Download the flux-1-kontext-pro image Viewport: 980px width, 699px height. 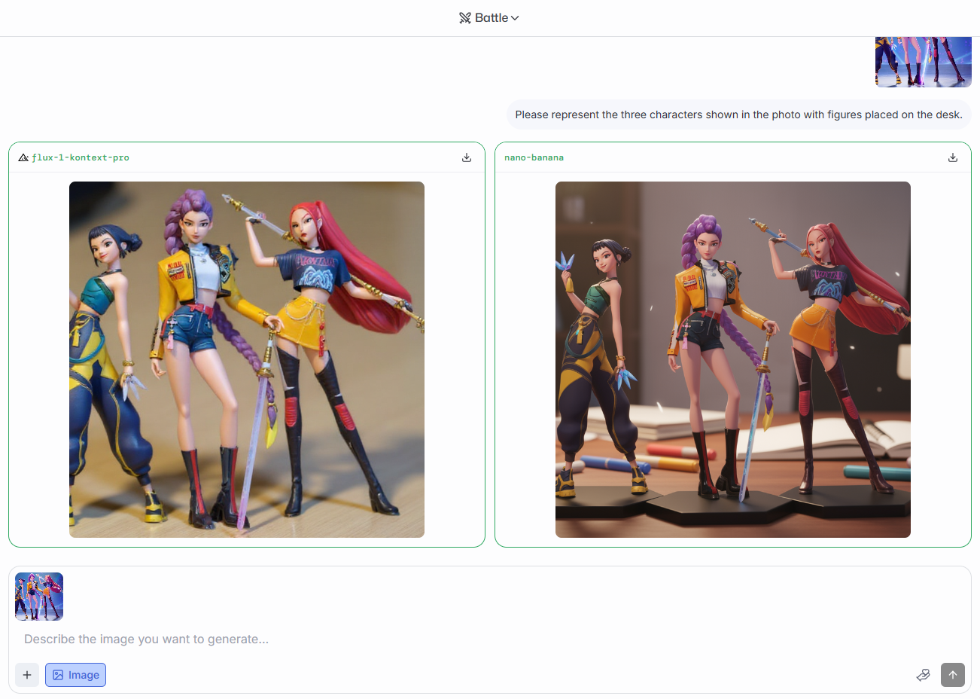467,157
